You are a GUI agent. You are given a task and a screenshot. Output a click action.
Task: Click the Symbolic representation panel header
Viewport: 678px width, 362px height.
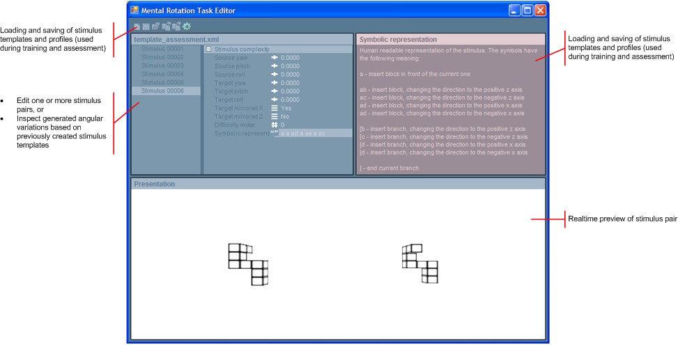click(451, 39)
